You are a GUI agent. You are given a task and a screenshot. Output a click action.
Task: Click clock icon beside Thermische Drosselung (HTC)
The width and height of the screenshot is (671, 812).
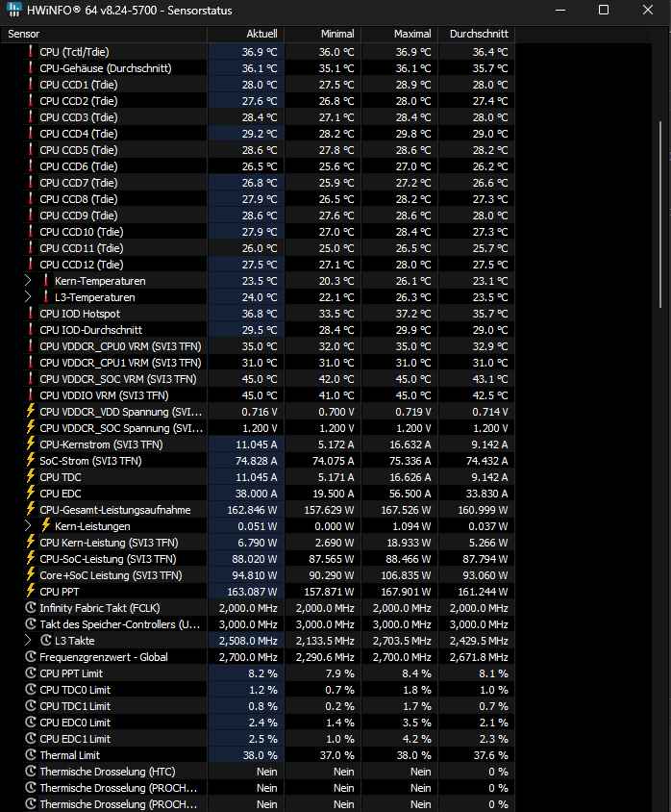31,771
